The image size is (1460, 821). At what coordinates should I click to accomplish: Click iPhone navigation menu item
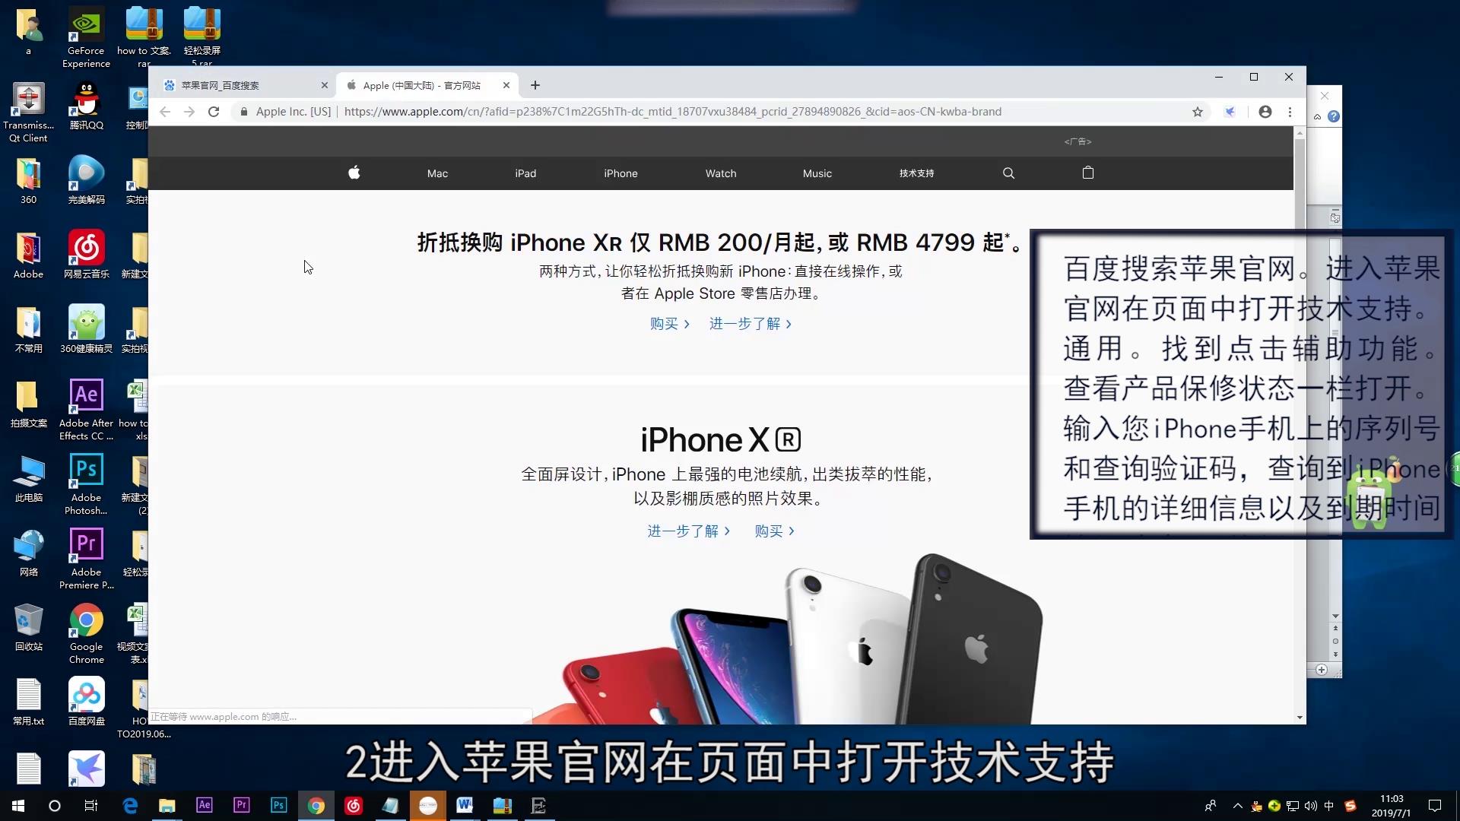click(620, 173)
